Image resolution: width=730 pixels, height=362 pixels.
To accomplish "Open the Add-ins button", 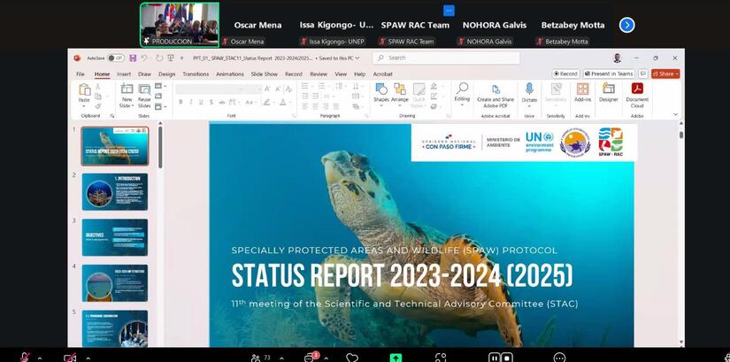I will click(x=582, y=92).
